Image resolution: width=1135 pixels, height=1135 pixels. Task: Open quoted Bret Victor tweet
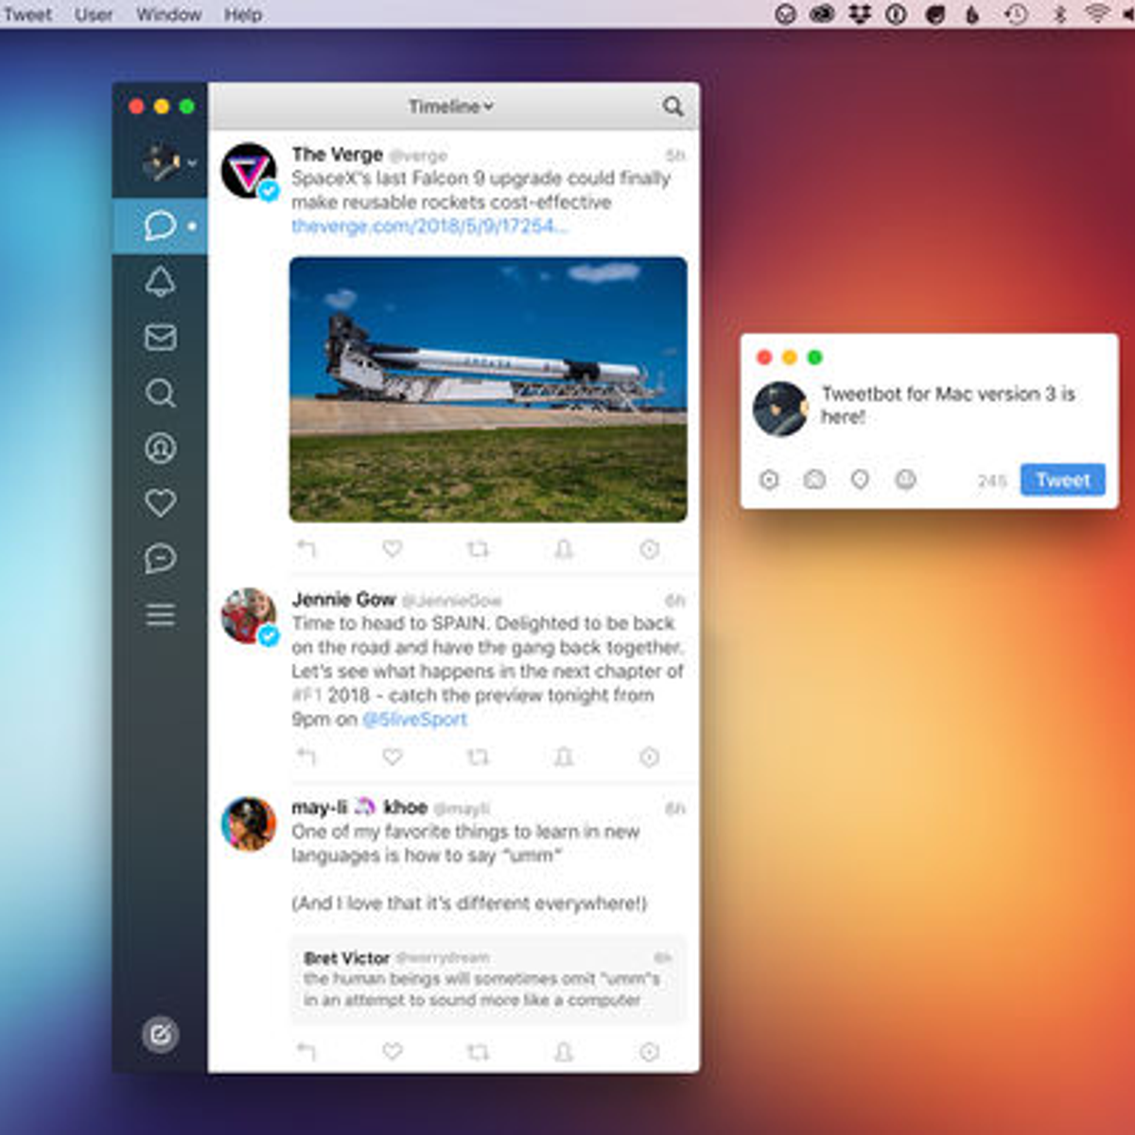(487, 979)
